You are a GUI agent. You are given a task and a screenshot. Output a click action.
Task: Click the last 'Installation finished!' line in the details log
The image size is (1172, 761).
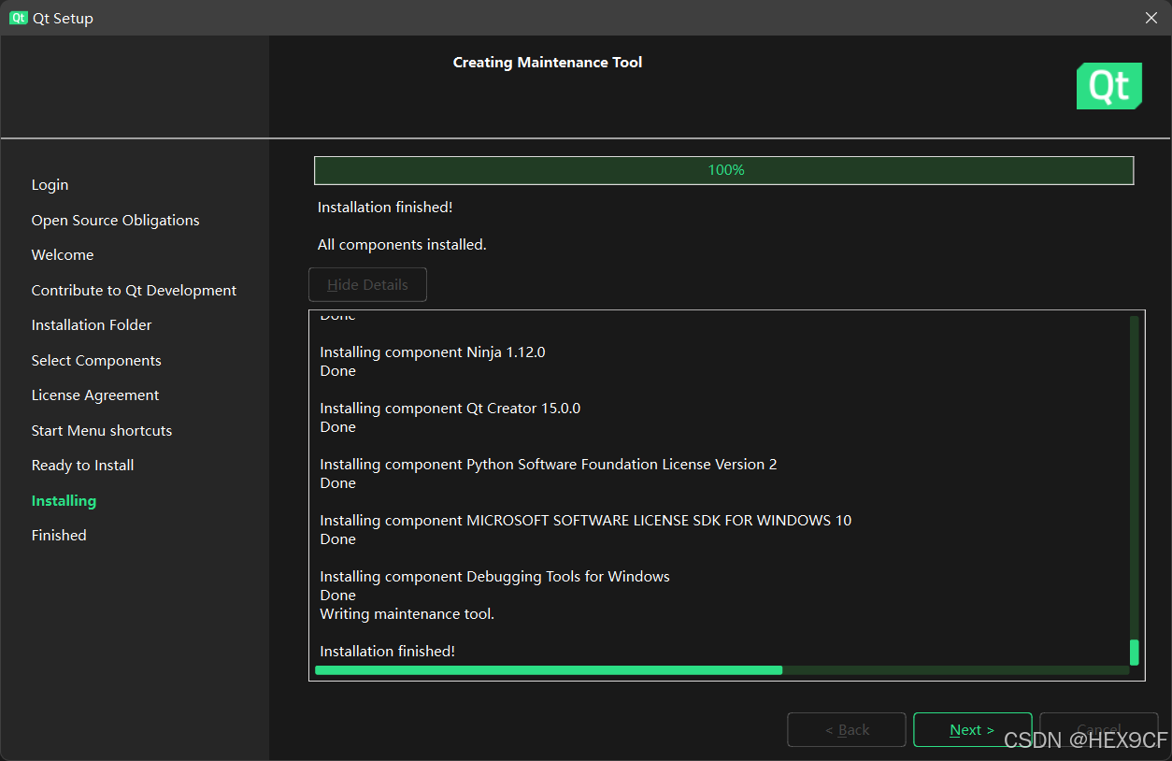pyautogui.click(x=388, y=652)
